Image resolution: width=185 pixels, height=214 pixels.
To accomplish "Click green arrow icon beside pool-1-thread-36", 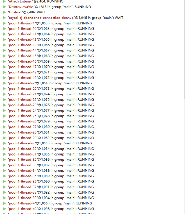I will tap(4, 182).
